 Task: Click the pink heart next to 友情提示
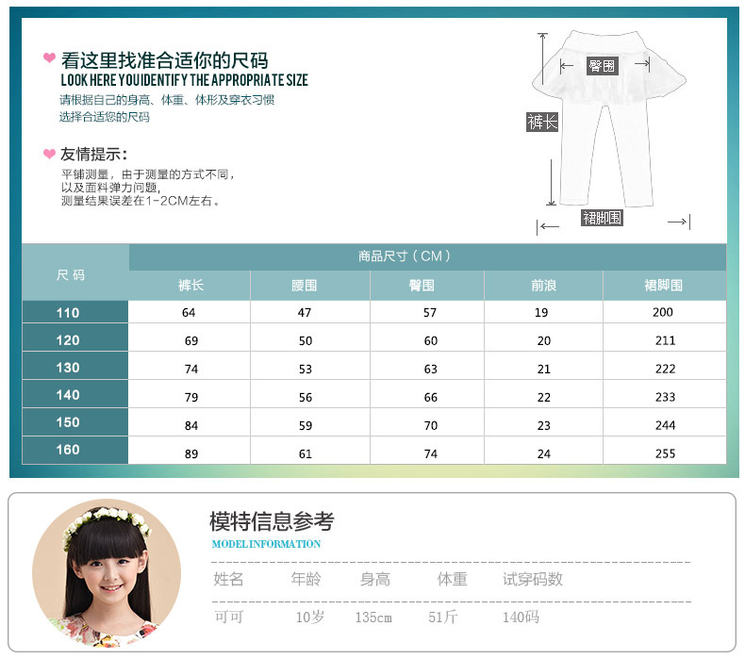49,154
